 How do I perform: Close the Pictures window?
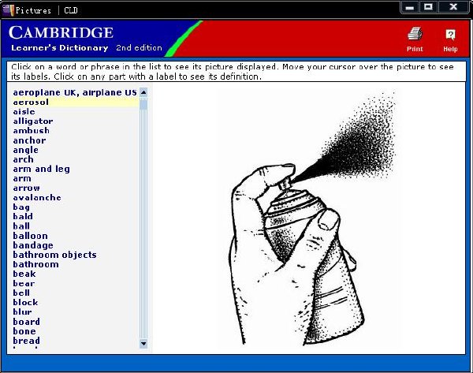coord(453,7)
